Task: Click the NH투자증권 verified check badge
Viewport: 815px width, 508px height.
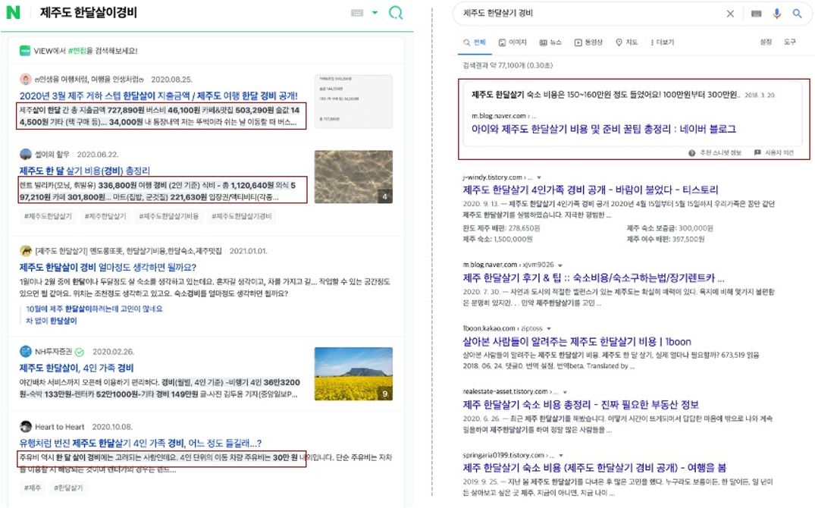Action: [x=80, y=352]
